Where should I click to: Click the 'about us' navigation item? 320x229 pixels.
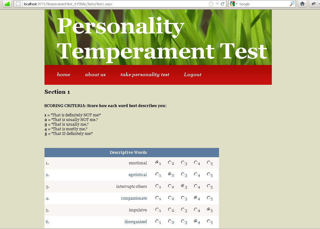(x=95, y=75)
